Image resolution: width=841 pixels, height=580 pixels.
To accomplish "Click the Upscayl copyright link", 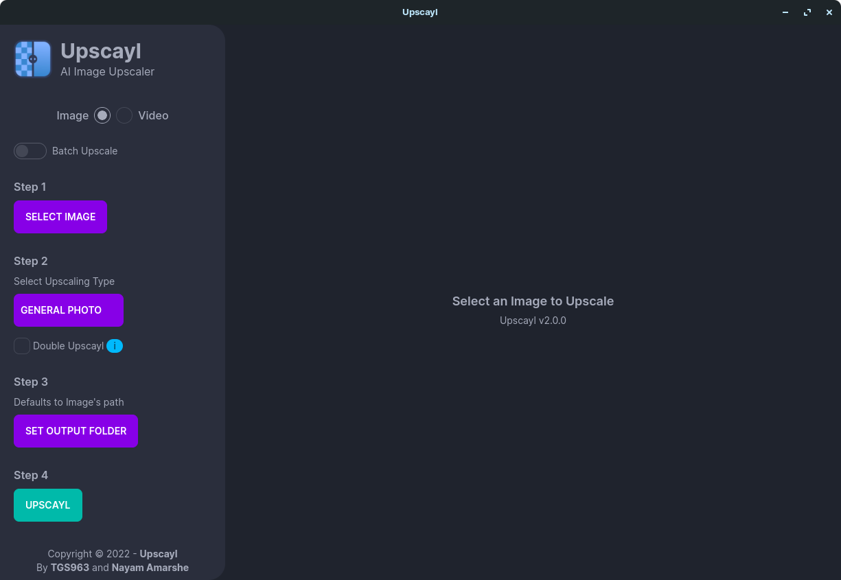I will (x=159, y=554).
